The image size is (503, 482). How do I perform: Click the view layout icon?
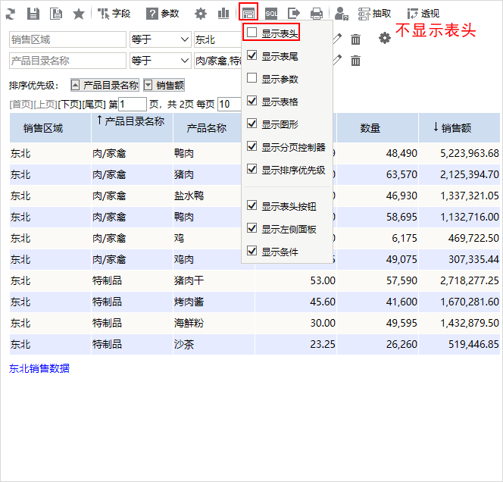point(248,14)
